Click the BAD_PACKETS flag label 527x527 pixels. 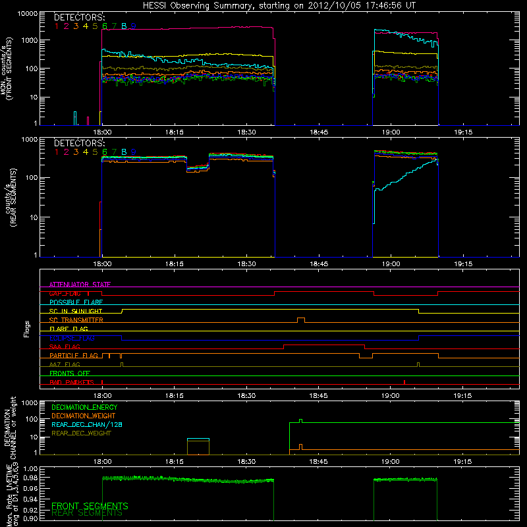click(x=72, y=382)
